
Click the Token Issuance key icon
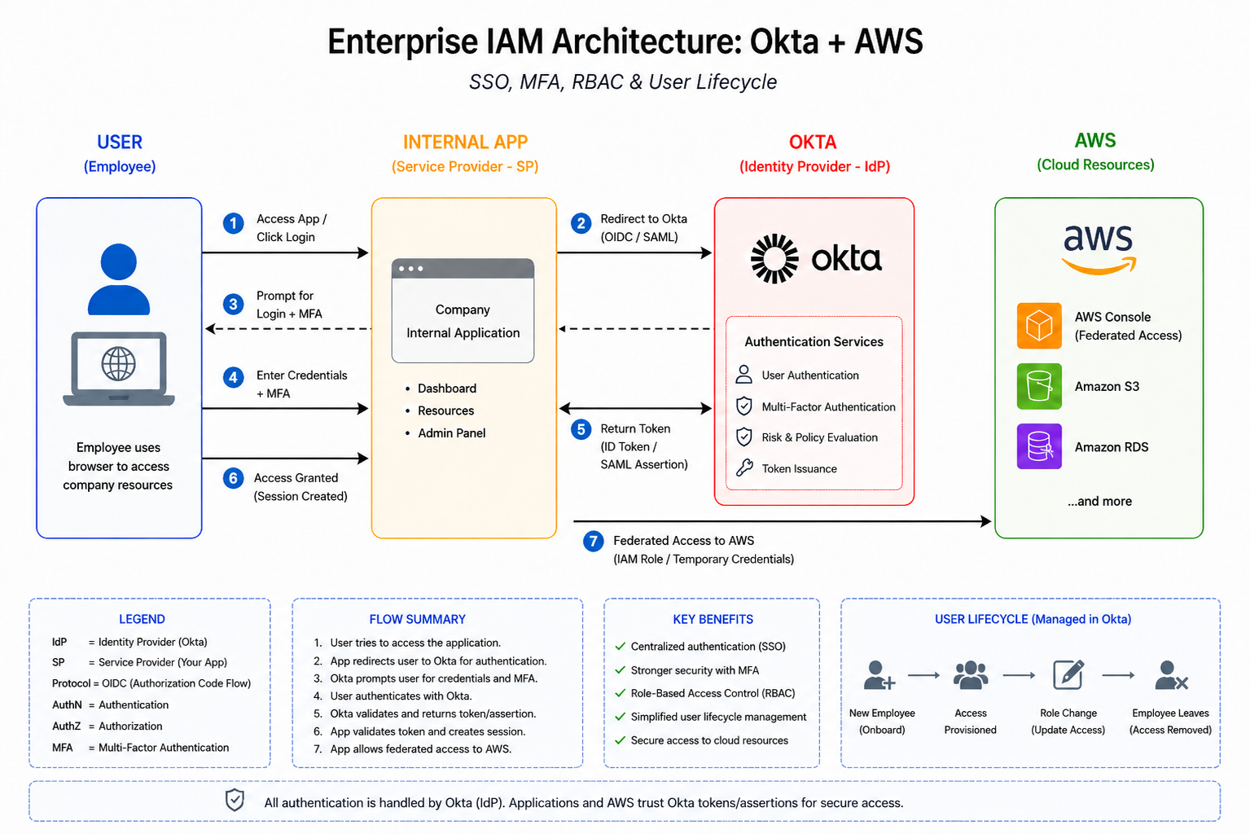click(x=744, y=467)
